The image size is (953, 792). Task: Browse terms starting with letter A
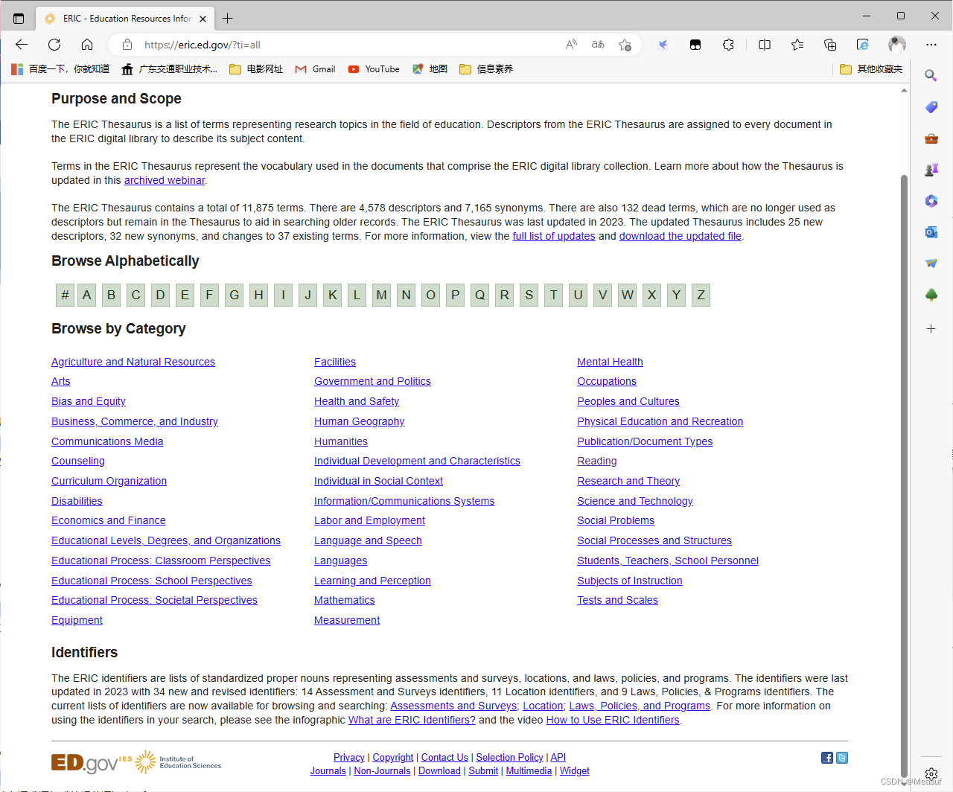[86, 295]
